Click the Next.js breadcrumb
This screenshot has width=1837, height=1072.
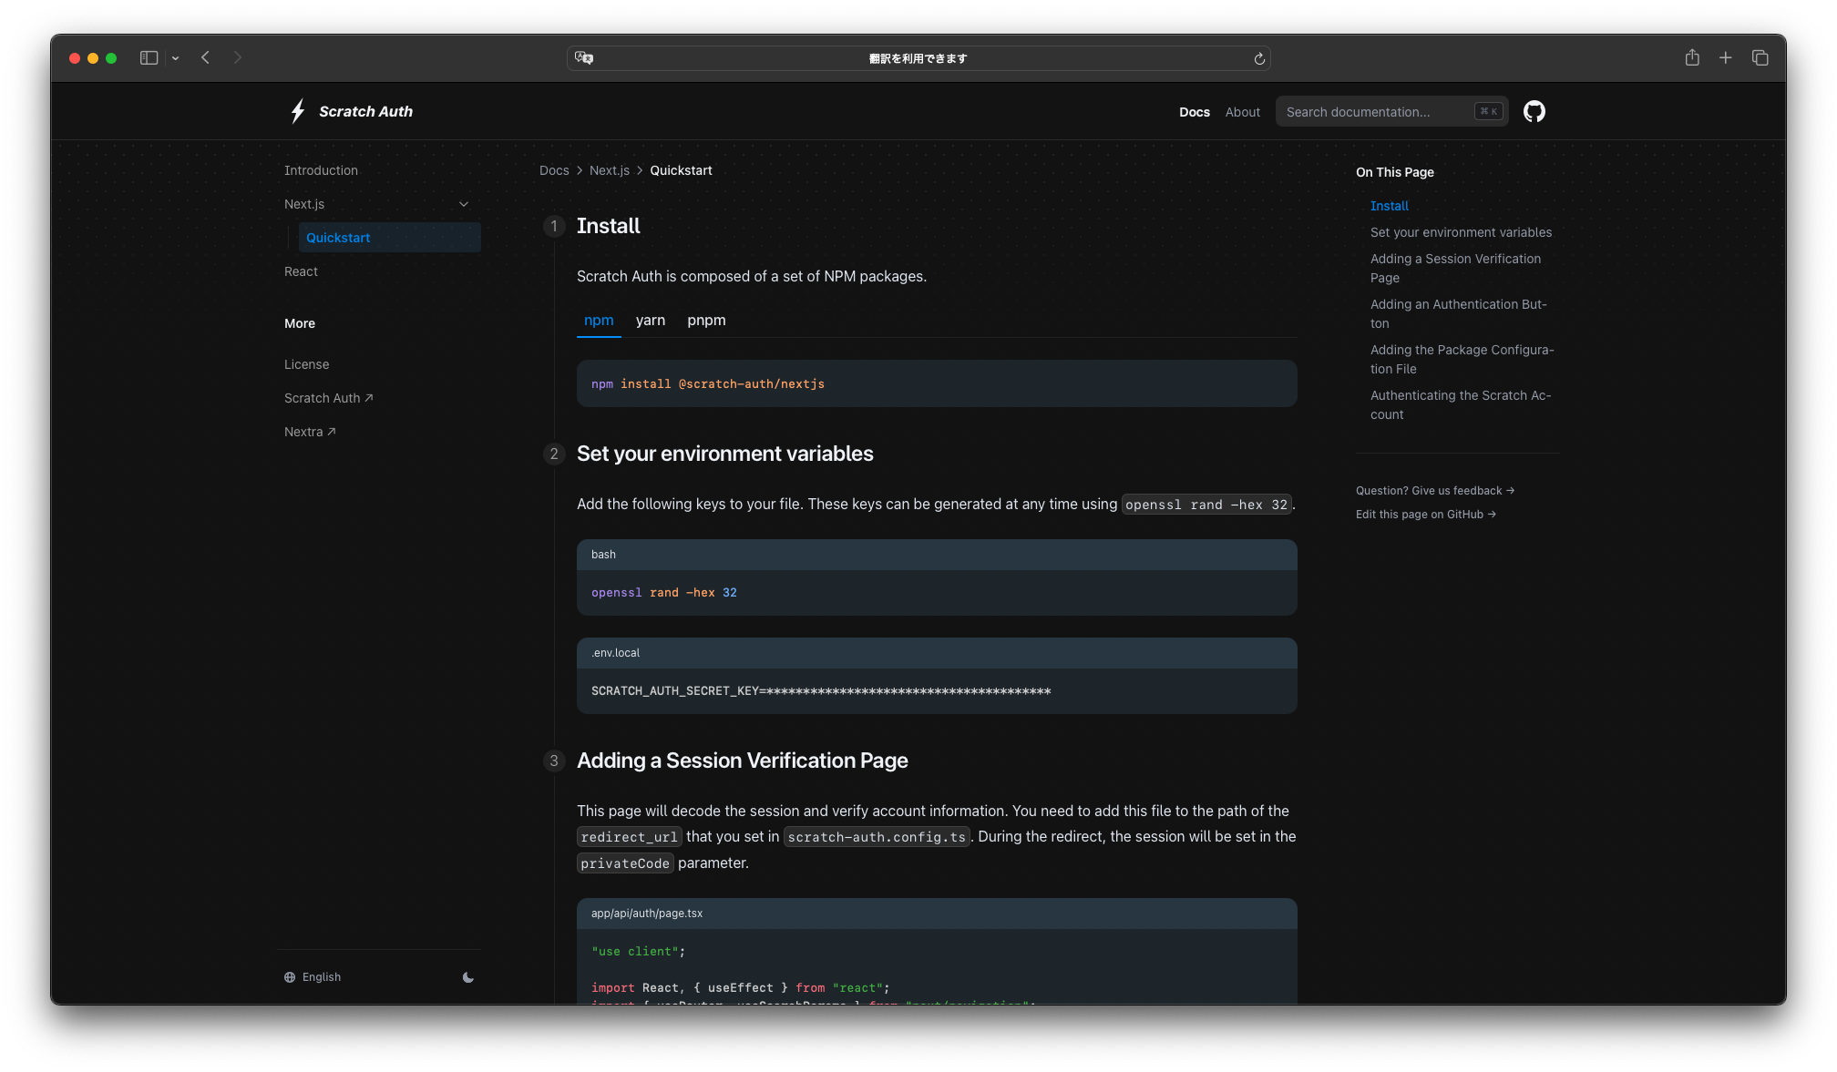tap(610, 170)
